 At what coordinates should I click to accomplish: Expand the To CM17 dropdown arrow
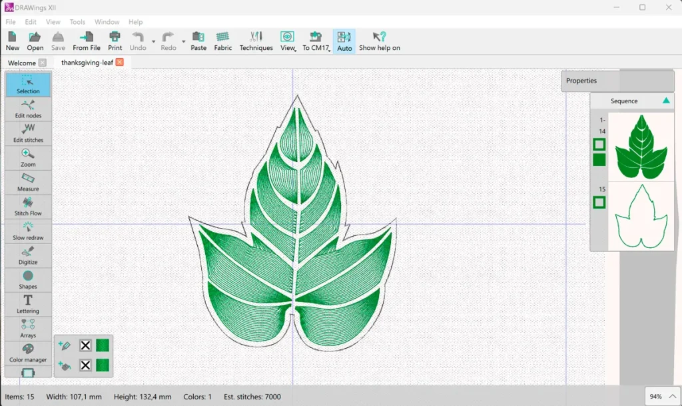tap(329, 51)
